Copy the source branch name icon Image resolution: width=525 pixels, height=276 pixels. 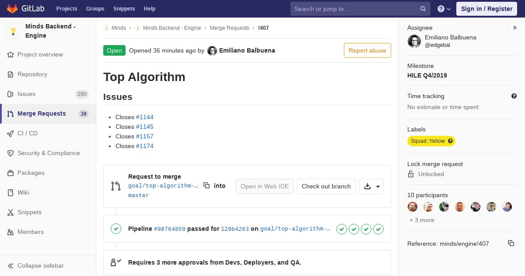pos(206,185)
